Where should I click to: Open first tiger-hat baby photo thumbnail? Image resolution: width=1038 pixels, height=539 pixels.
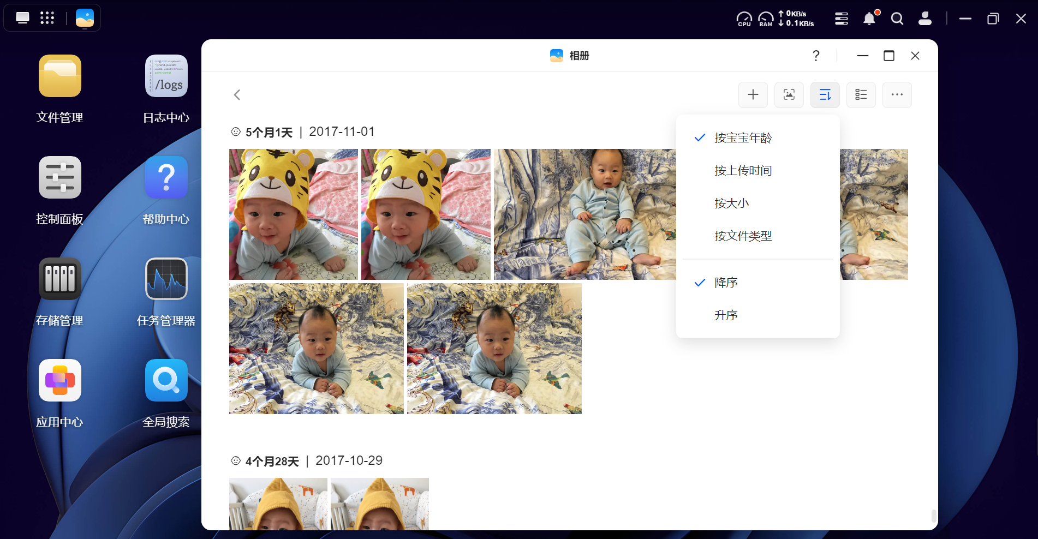pyautogui.click(x=294, y=214)
